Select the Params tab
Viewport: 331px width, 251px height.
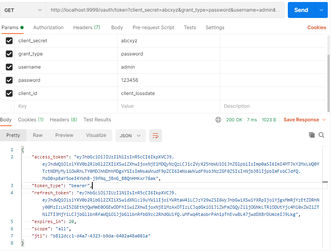[12, 28]
